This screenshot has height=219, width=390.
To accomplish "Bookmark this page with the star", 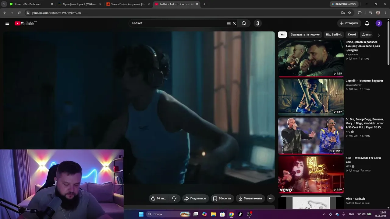I will 349,13.
